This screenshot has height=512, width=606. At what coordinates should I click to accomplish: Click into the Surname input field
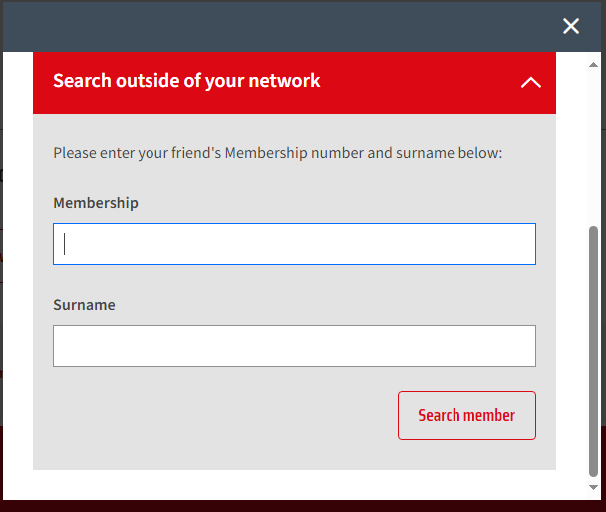tap(294, 346)
